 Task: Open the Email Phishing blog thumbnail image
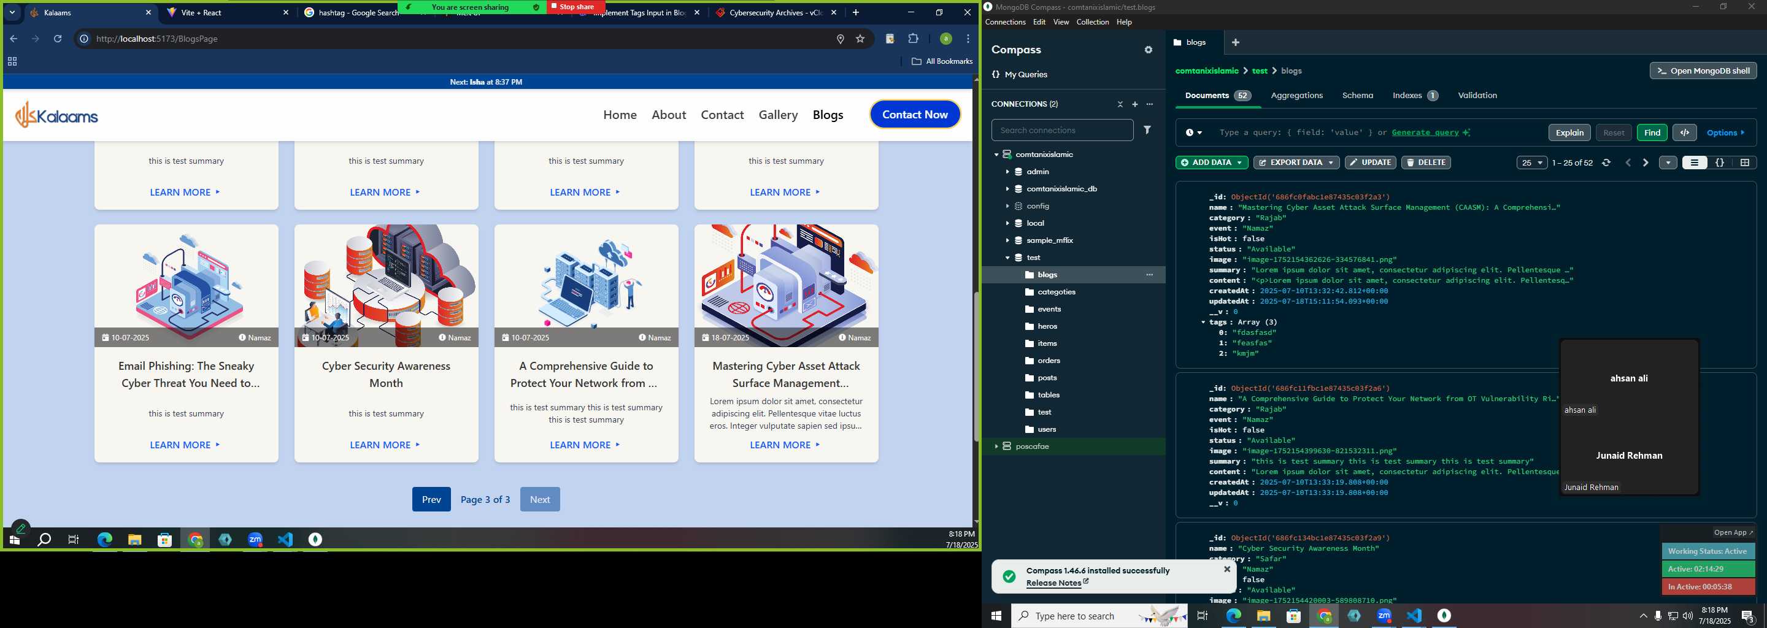tap(187, 286)
